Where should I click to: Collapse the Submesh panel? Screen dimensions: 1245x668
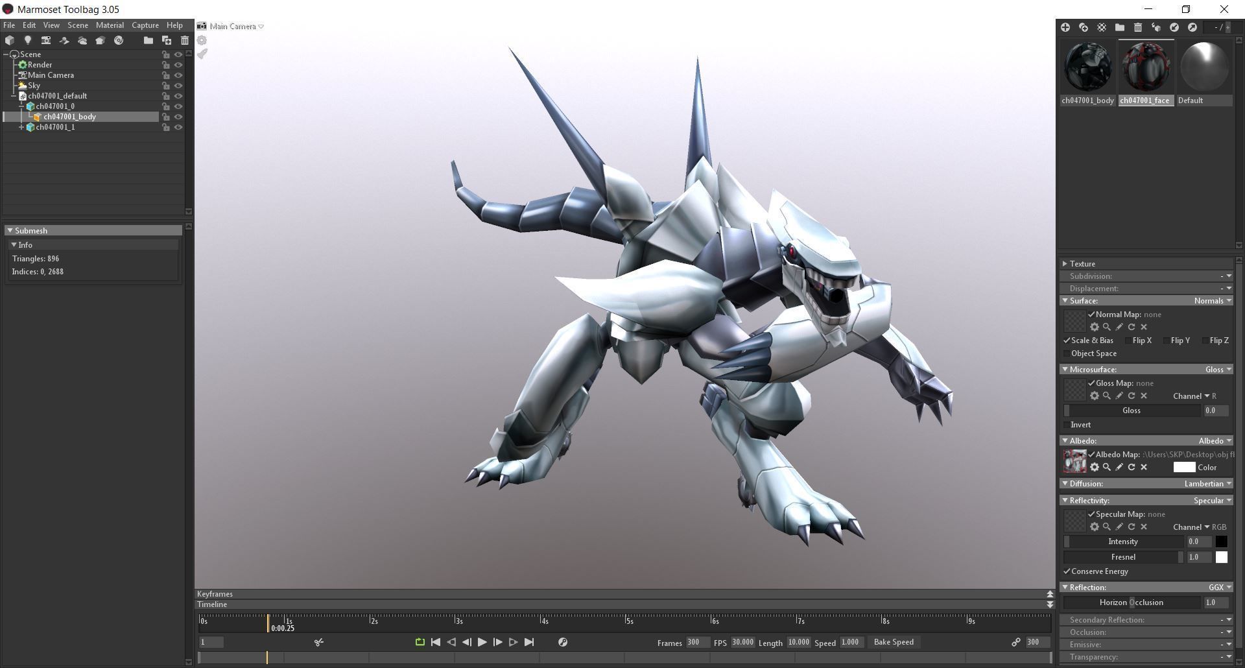(10, 231)
